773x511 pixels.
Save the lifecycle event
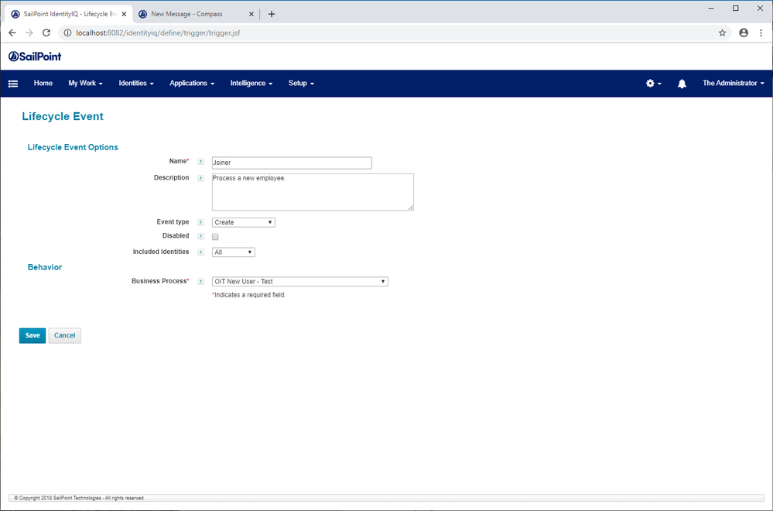click(x=32, y=335)
